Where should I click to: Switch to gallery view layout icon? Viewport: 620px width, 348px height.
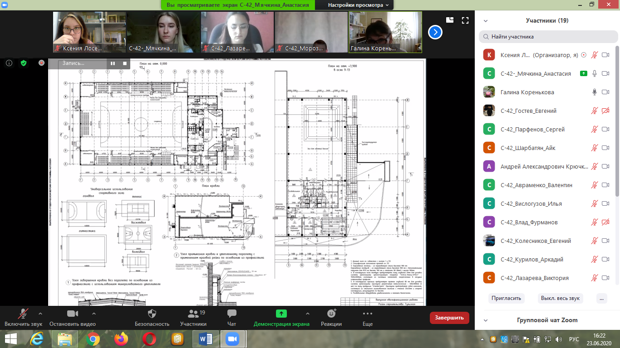click(x=450, y=20)
